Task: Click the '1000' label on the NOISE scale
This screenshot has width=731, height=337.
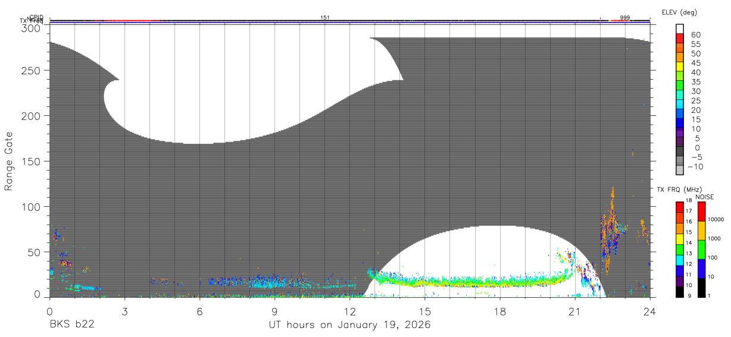Action: click(x=714, y=239)
